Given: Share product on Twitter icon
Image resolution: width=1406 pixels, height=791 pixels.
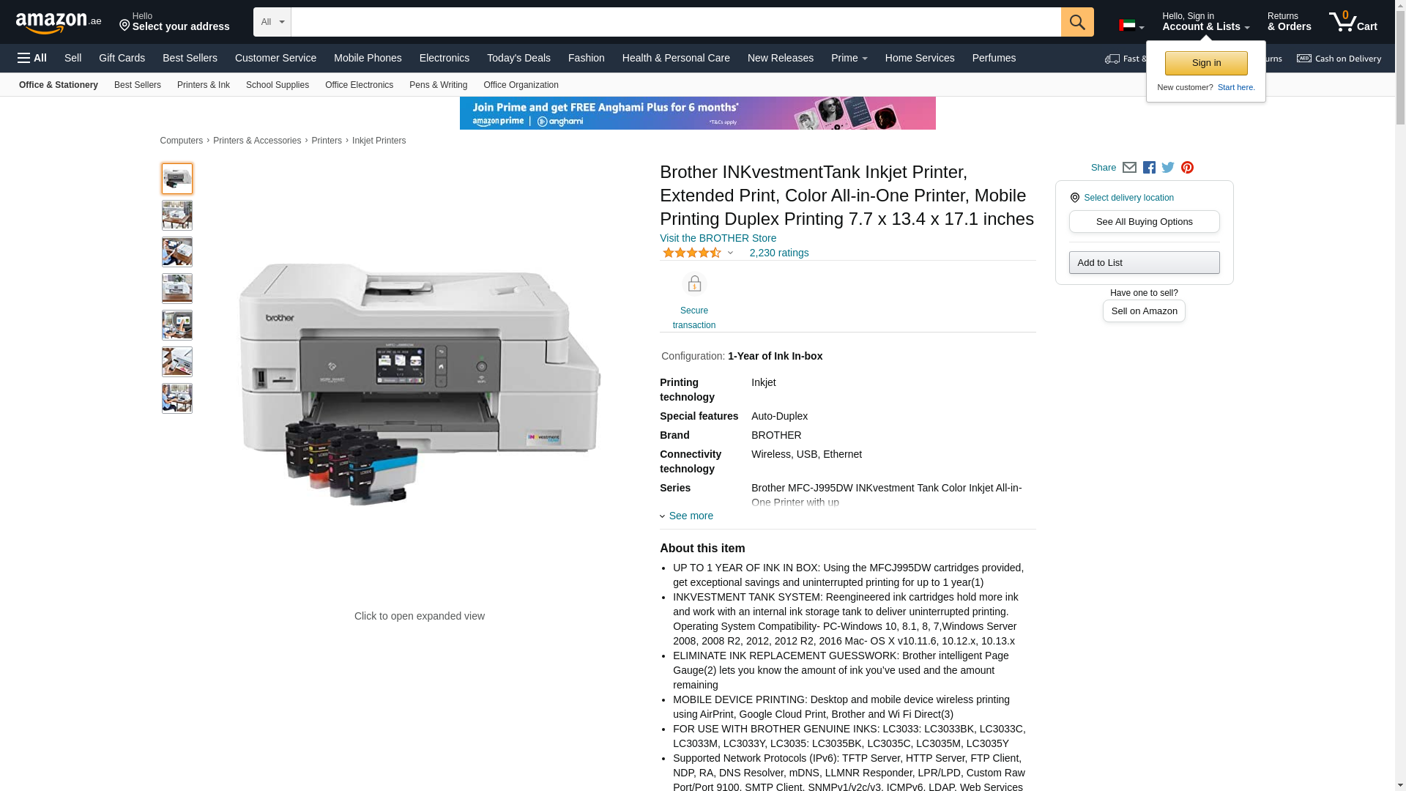Looking at the screenshot, I should click(x=1168, y=168).
